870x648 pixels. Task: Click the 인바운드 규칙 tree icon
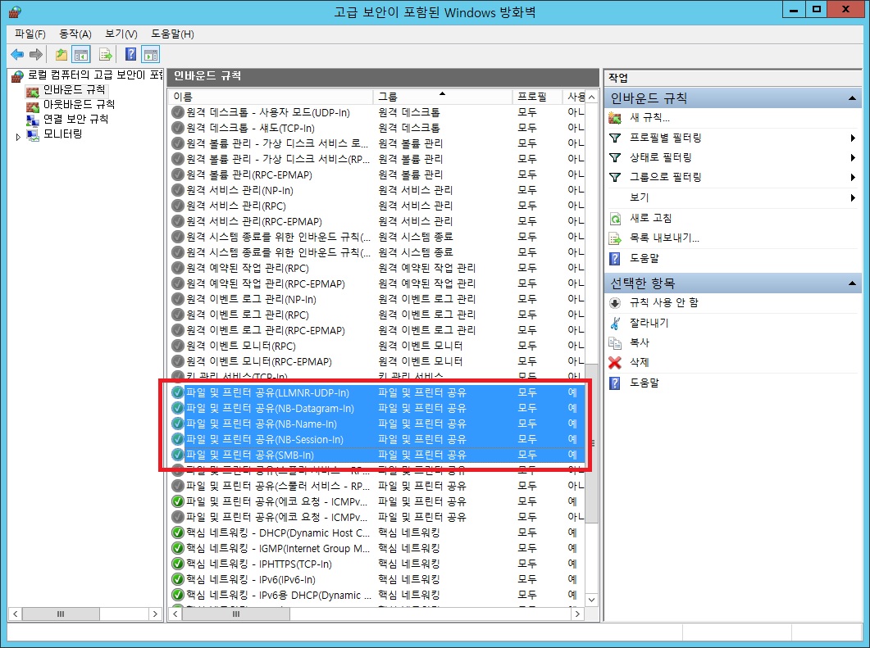coord(33,90)
